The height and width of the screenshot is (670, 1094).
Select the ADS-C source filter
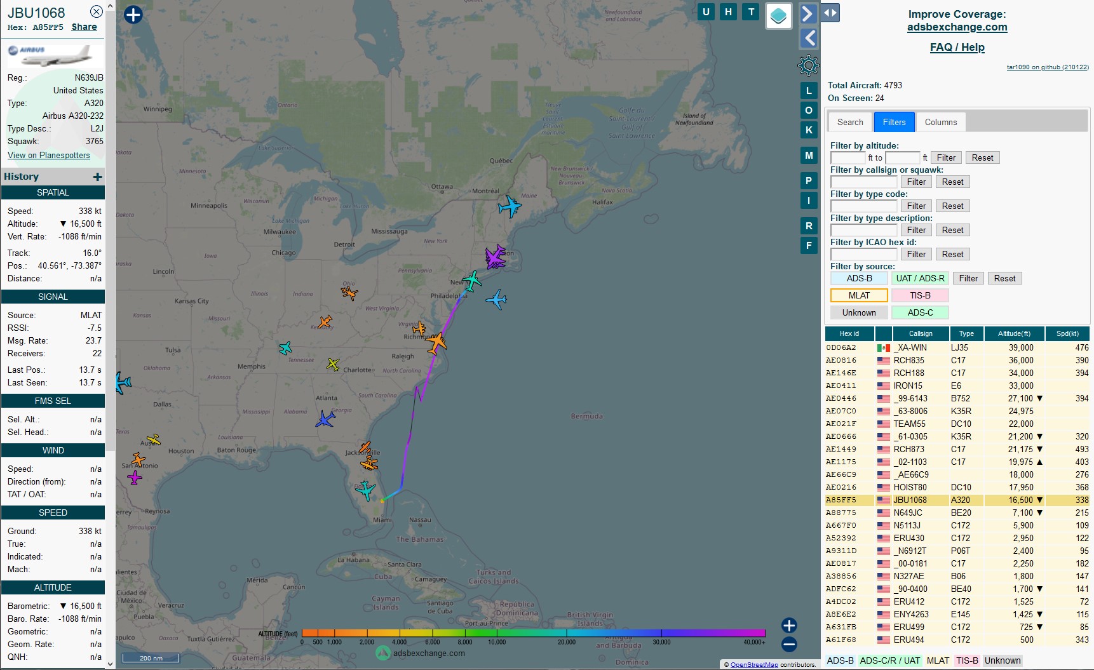pos(920,312)
